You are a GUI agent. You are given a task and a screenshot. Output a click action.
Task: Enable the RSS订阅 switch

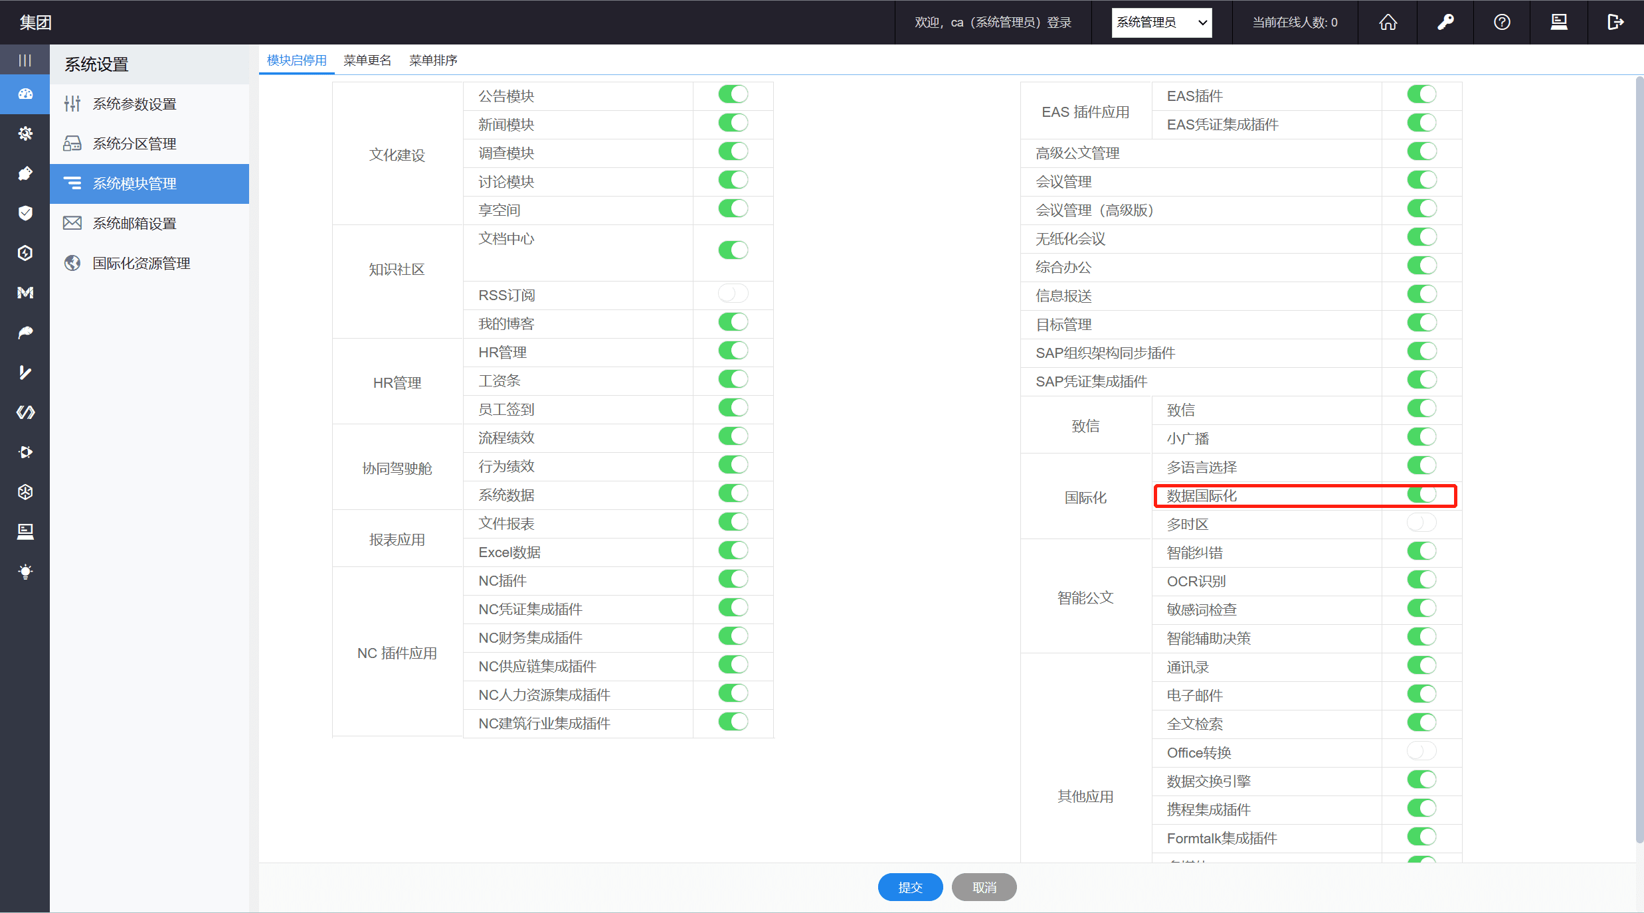click(x=733, y=293)
